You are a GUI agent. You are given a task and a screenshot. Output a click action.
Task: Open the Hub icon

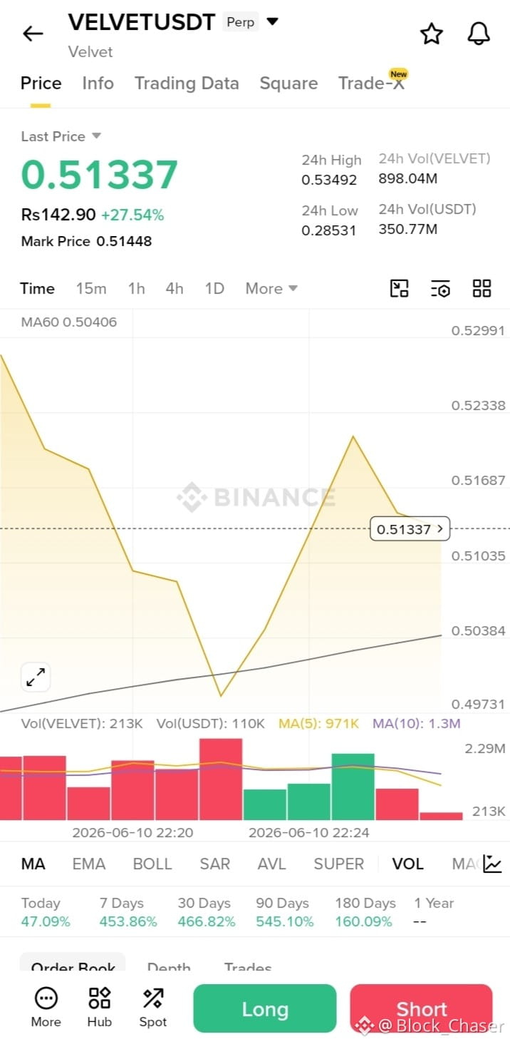pos(99,1007)
